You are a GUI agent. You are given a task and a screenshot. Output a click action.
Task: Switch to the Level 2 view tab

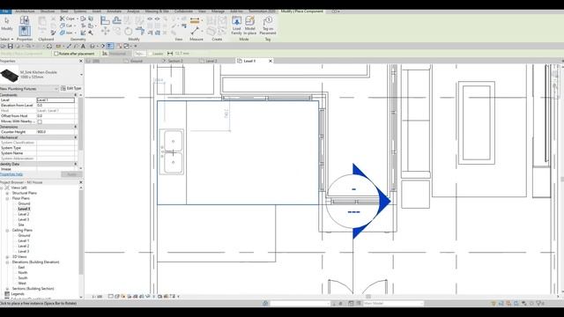click(x=211, y=61)
